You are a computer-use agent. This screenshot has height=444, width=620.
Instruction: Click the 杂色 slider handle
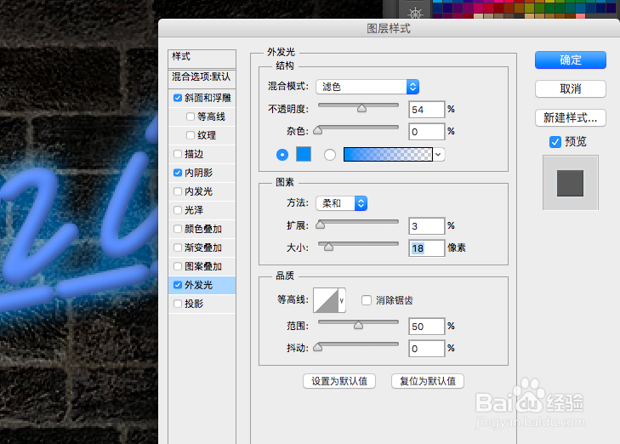tap(317, 130)
